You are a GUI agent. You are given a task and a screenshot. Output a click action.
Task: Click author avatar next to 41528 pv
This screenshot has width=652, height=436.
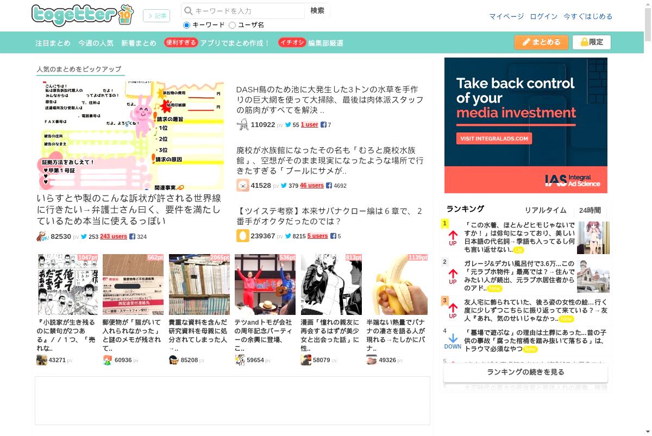(x=242, y=185)
